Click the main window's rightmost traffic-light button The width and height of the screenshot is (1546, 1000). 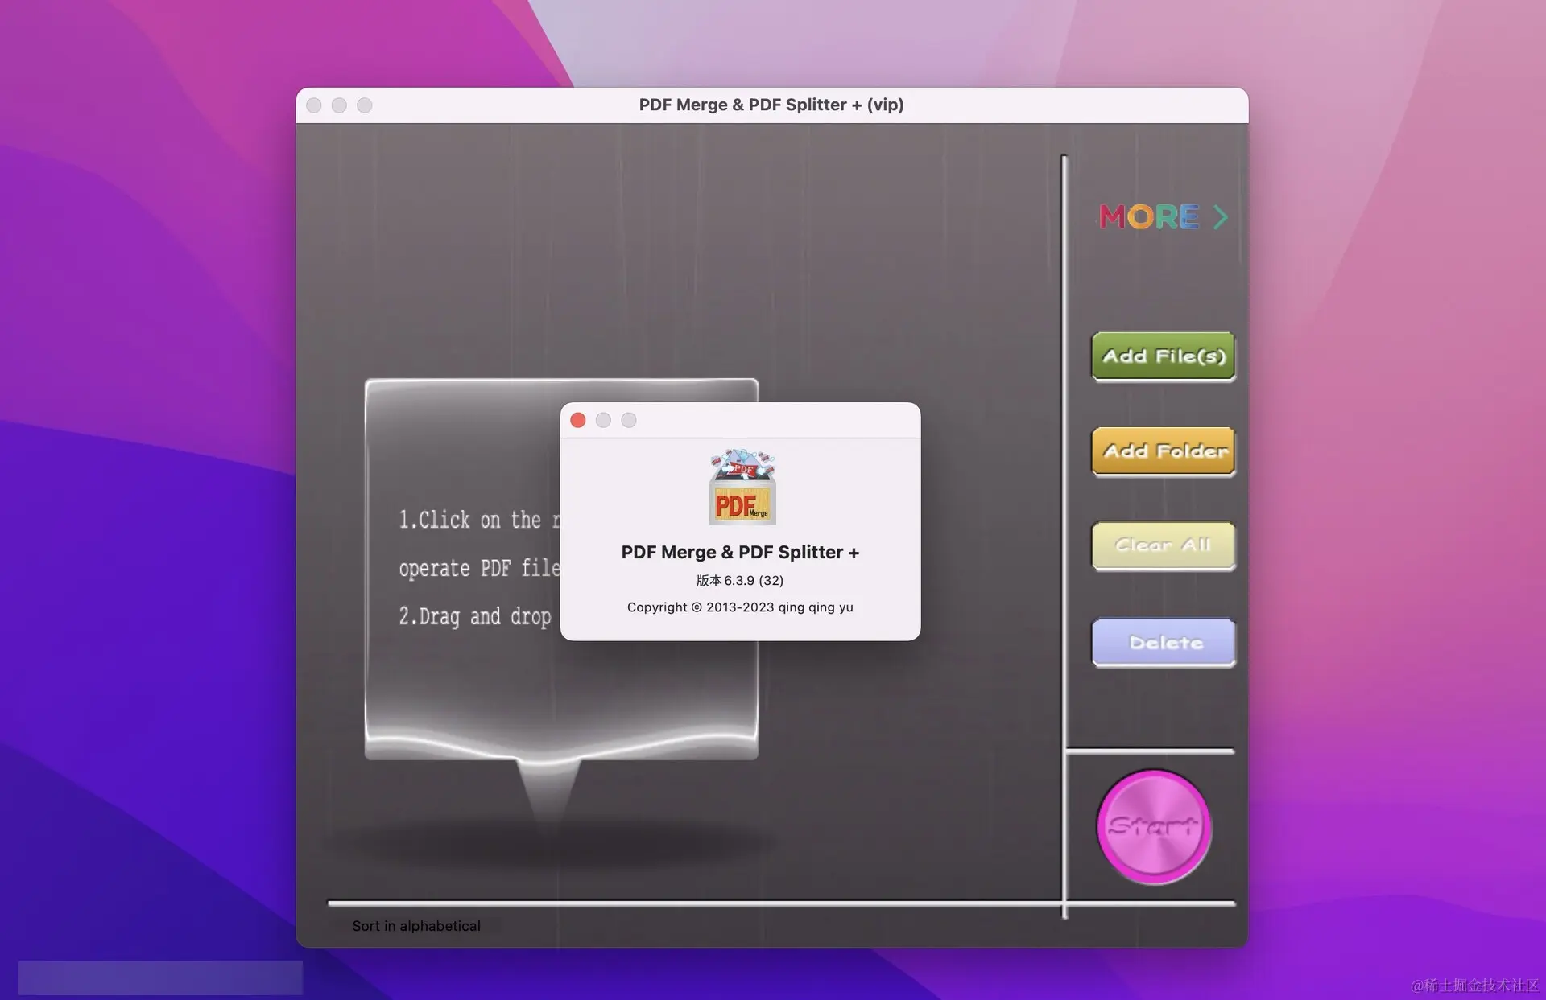coord(365,105)
